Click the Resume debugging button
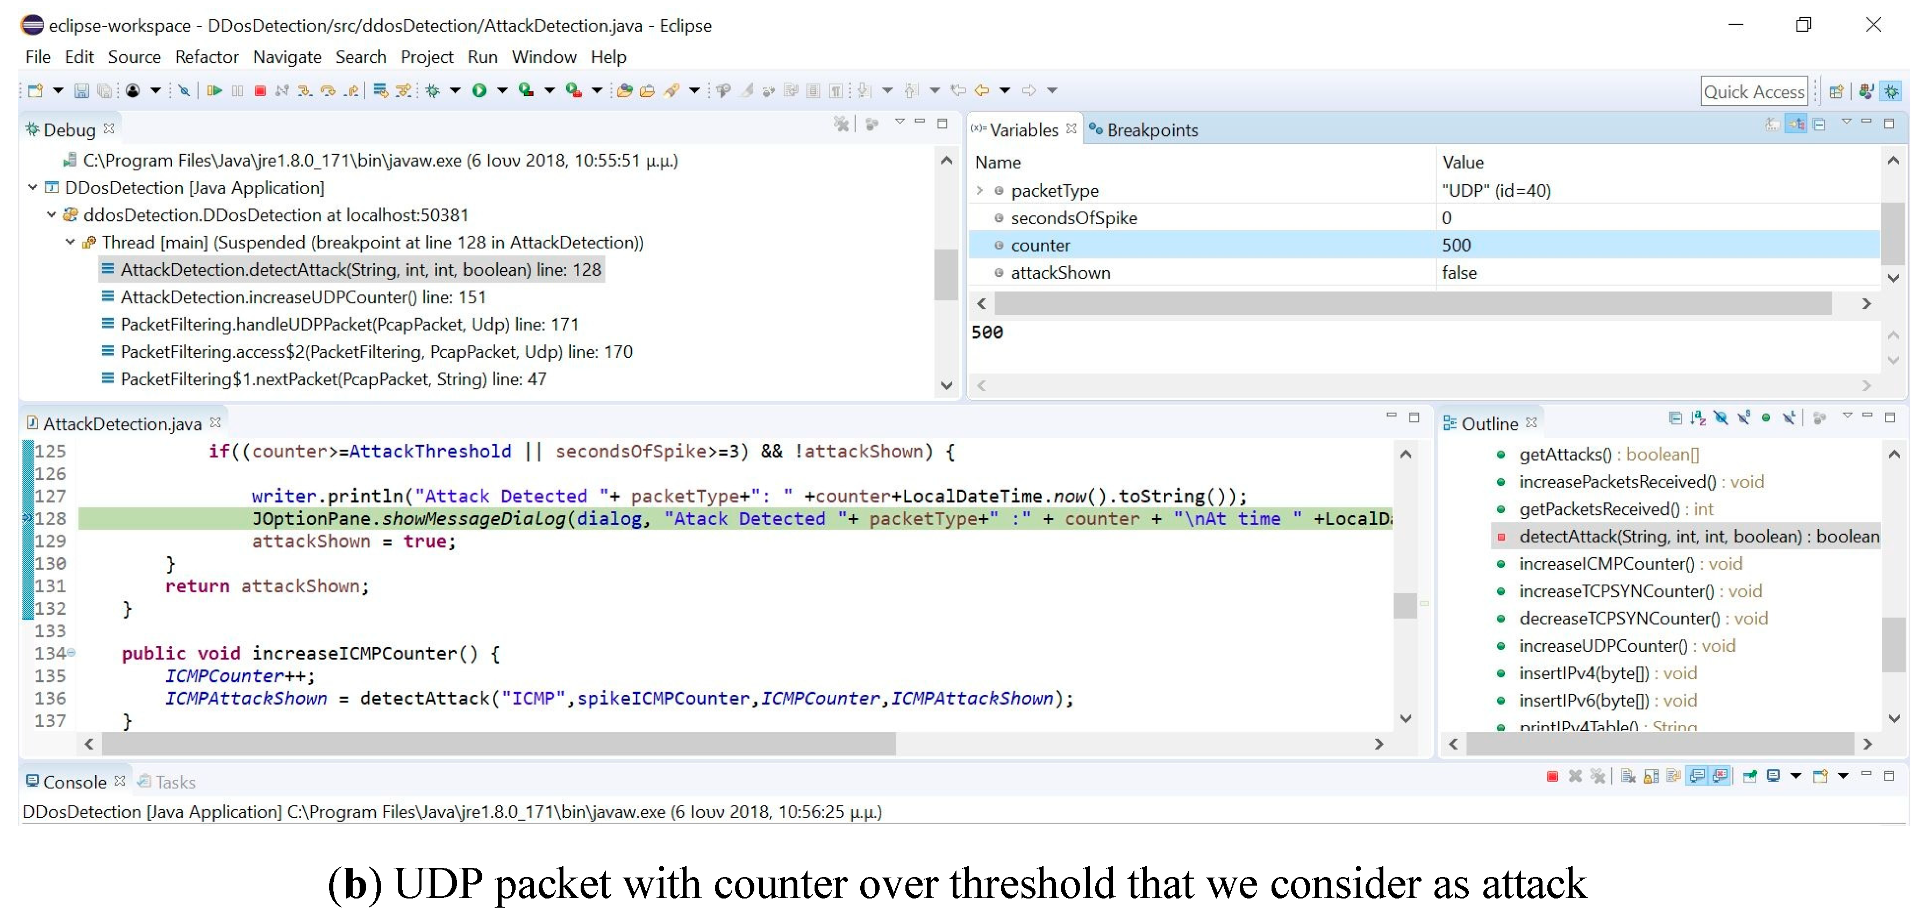The height and width of the screenshot is (920, 1928). (x=214, y=90)
